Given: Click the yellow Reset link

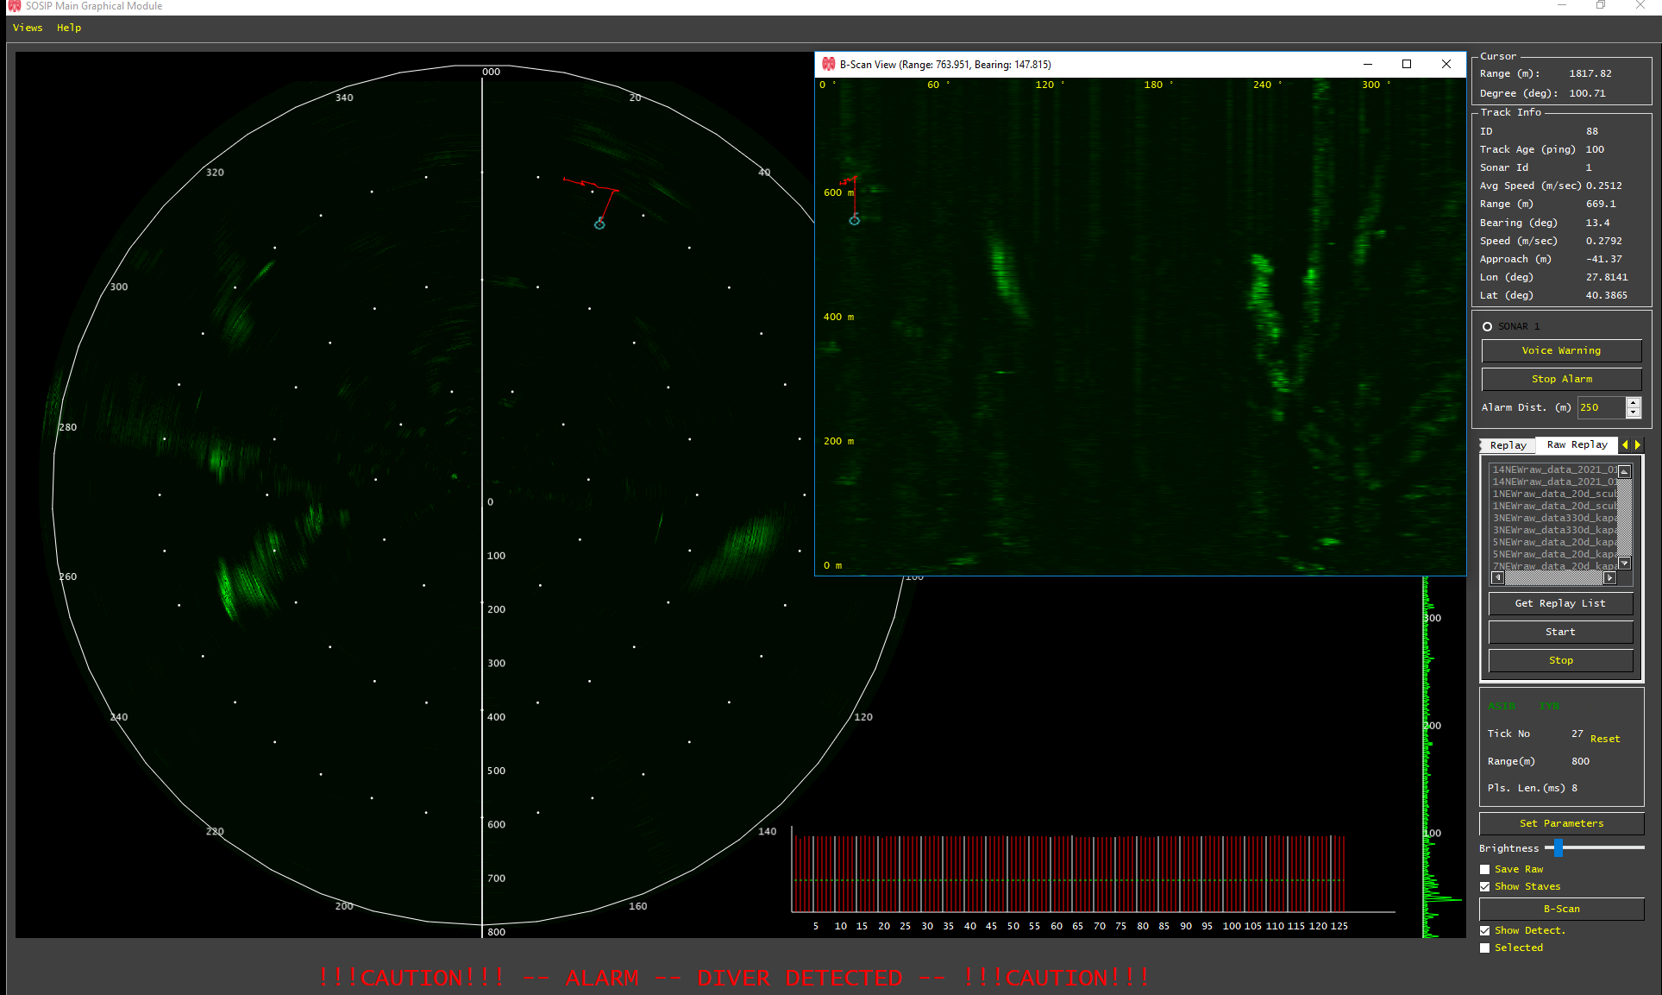Looking at the screenshot, I should [1604, 739].
